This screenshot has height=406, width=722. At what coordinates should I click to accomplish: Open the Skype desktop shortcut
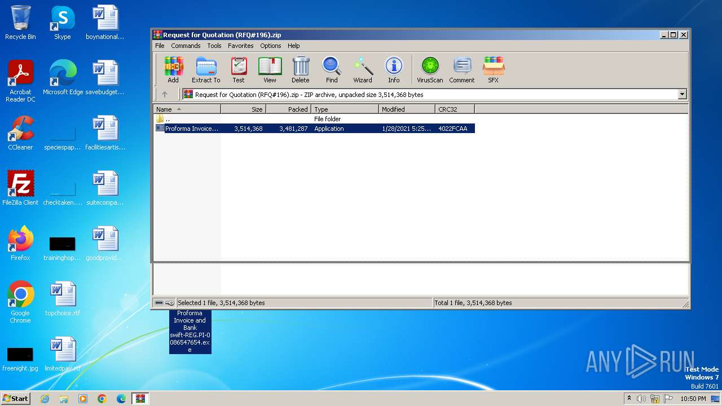tap(62, 23)
